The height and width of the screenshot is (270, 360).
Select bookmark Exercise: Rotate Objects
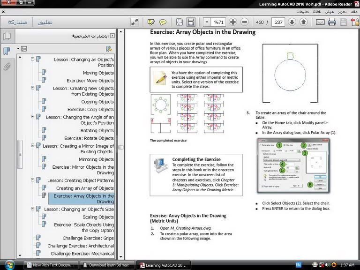89,138
